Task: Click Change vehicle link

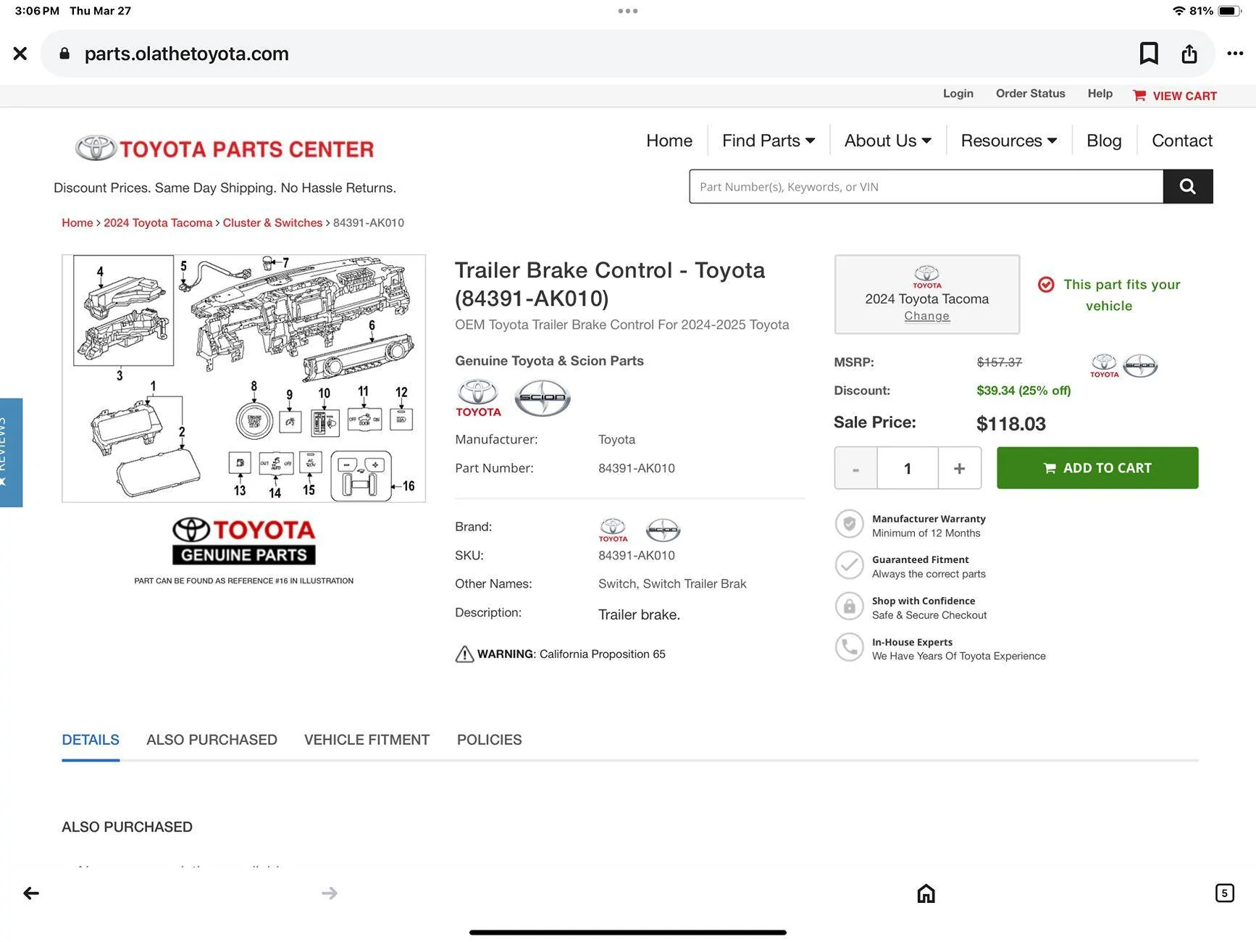Action: tap(926, 316)
